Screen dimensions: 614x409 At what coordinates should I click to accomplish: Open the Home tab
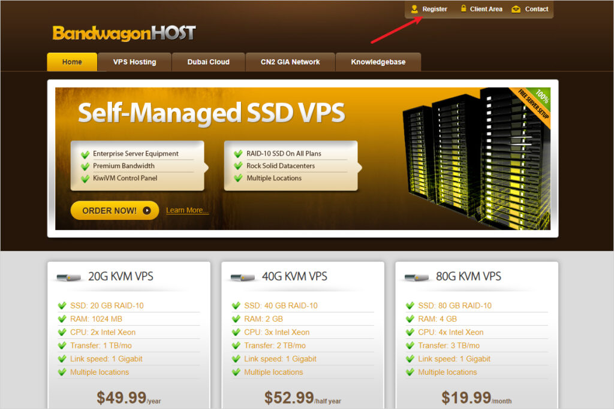(72, 62)
